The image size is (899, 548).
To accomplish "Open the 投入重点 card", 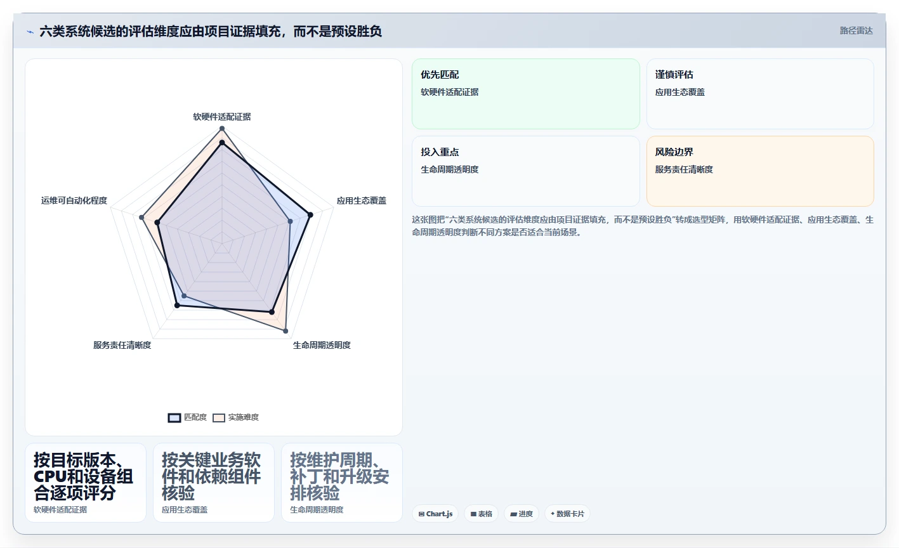I will pos(526,171).
